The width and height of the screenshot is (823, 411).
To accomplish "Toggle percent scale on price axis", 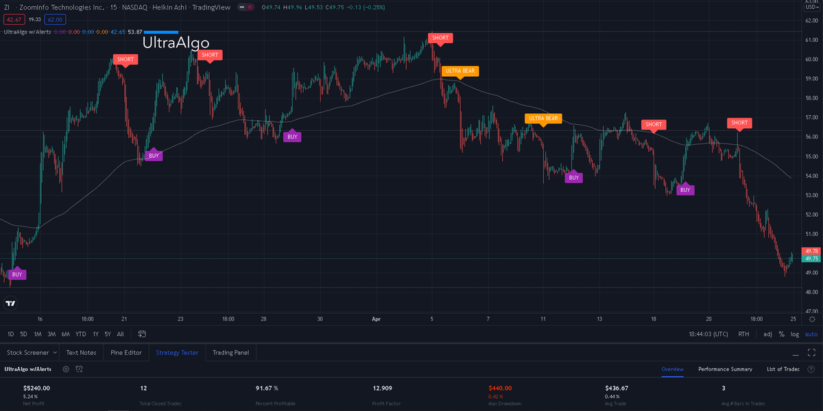I will [x=781, y=334].
